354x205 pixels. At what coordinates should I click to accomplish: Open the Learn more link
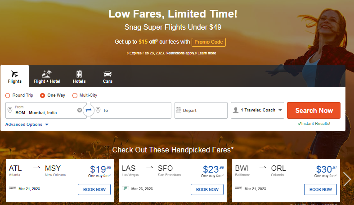(206, 53)
